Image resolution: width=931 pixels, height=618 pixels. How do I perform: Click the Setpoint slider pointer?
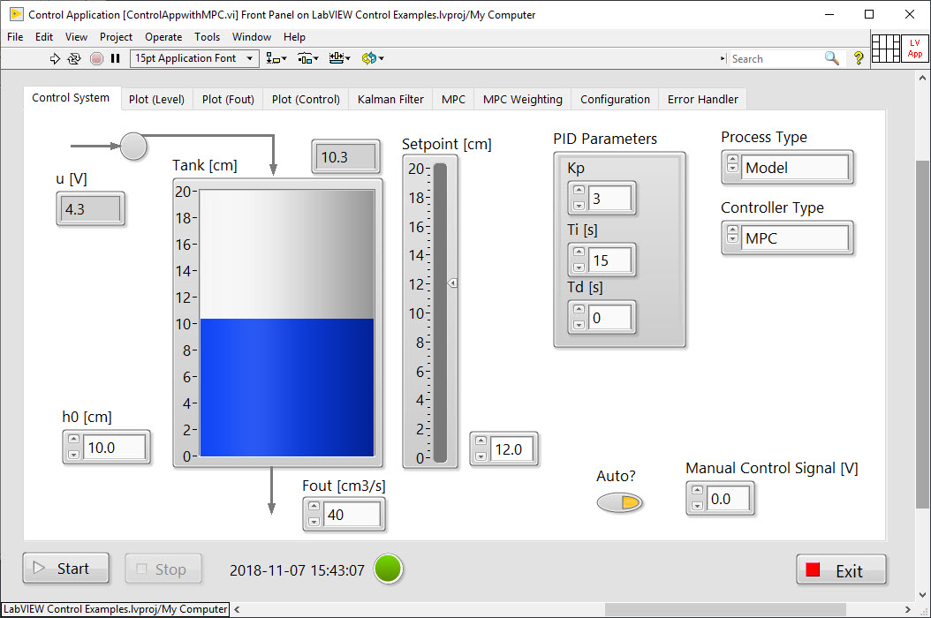(452, 283)
